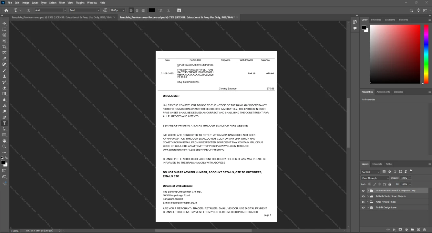Screen dimensions: 432x233
Task: Toggle Lock transparent pixels
Action: pos(370,184)
